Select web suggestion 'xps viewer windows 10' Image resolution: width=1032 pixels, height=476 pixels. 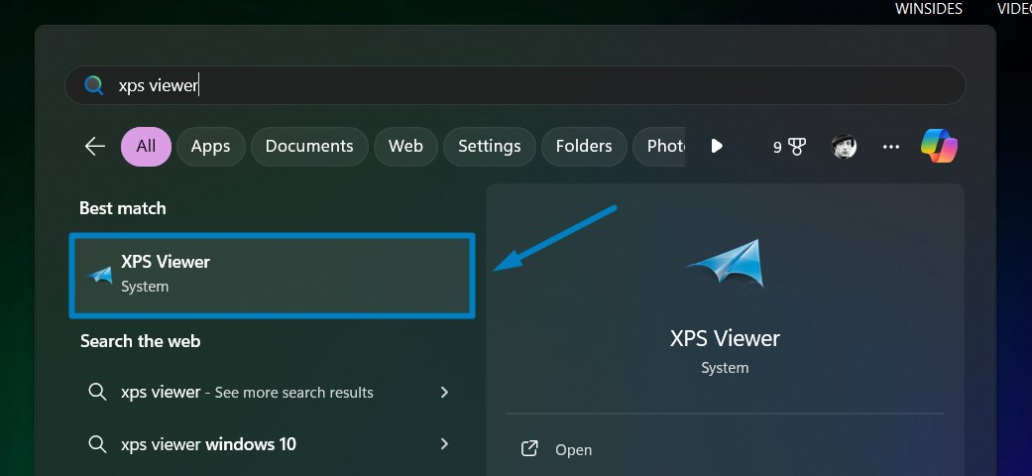click(x=272, y=444)
